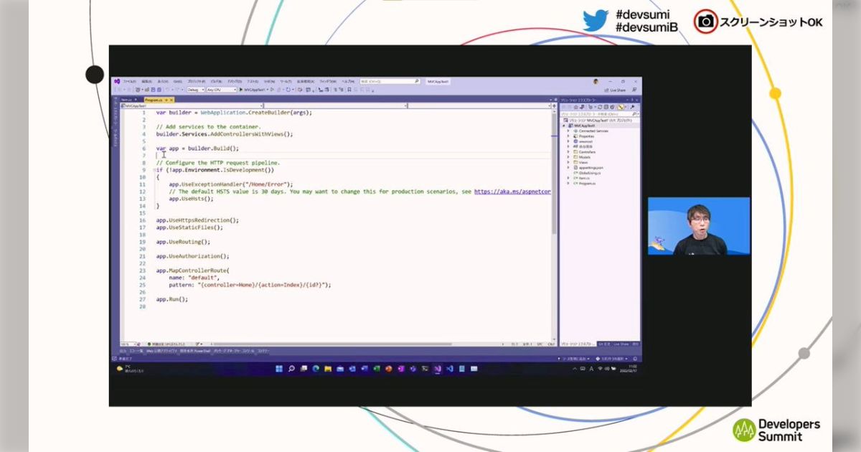This screenshot has width=861, height=452.
Task: Toggle the Windows taskbar network tray icon
Action: point(600,369)
